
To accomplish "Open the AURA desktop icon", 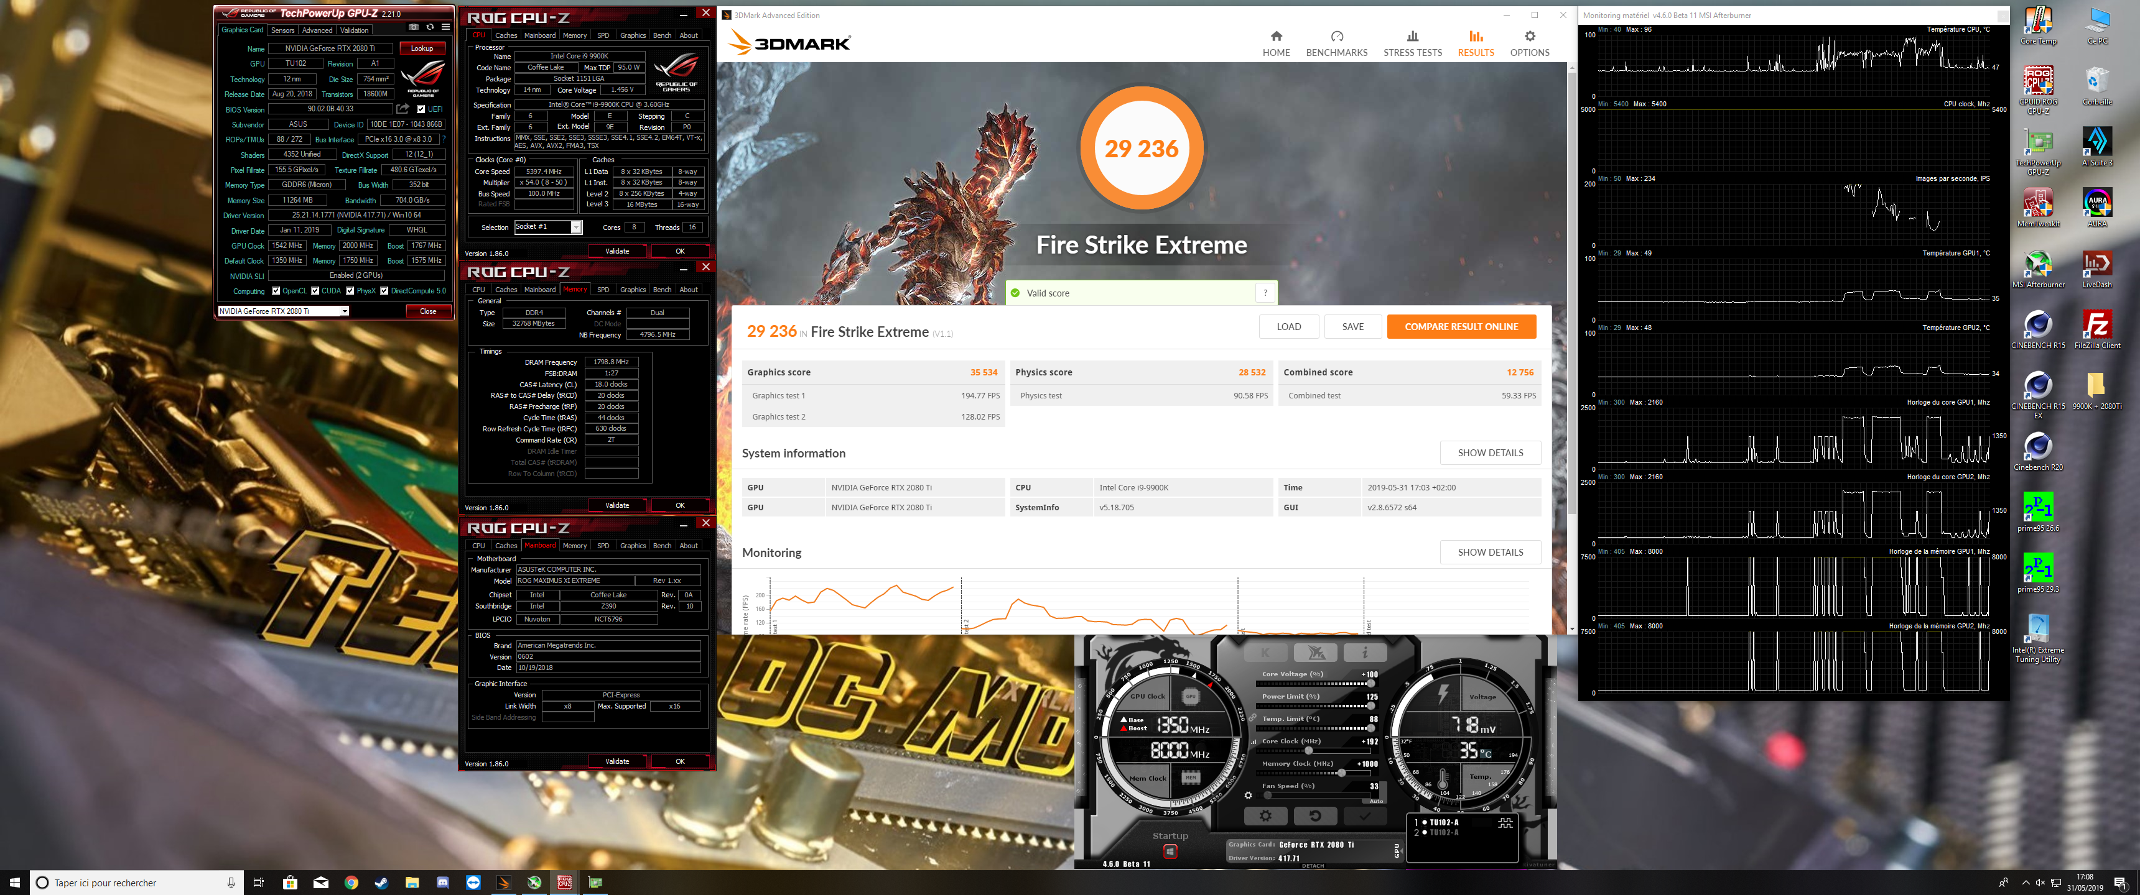I will click(2097, 208).
